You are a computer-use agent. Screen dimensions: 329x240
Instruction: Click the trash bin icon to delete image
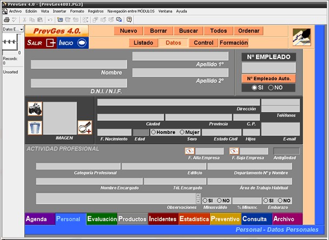point(35,128)
